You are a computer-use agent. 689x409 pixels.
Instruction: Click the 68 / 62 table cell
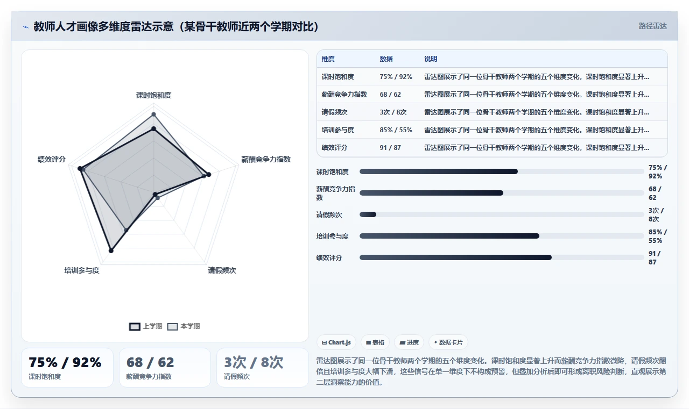(390, 95)
